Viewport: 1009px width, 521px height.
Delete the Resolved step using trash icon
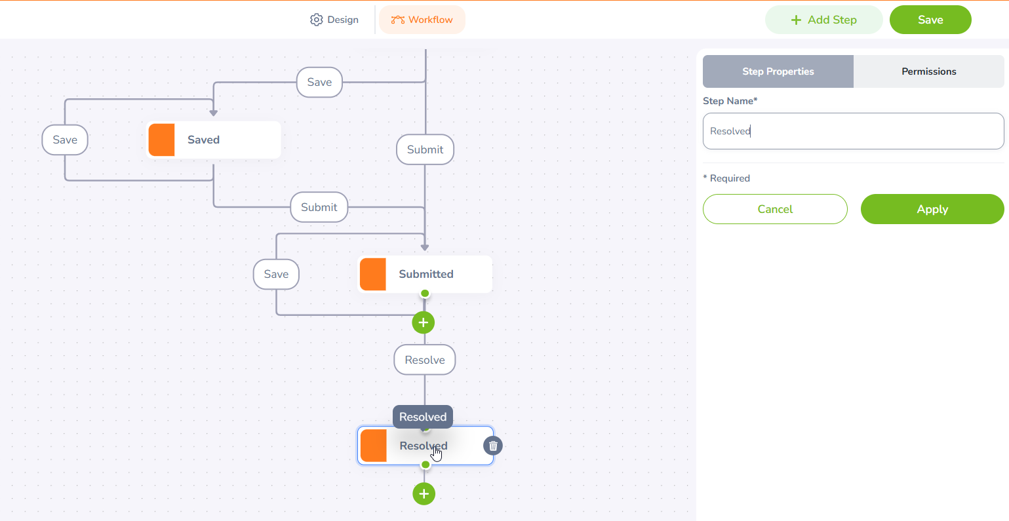493,446
